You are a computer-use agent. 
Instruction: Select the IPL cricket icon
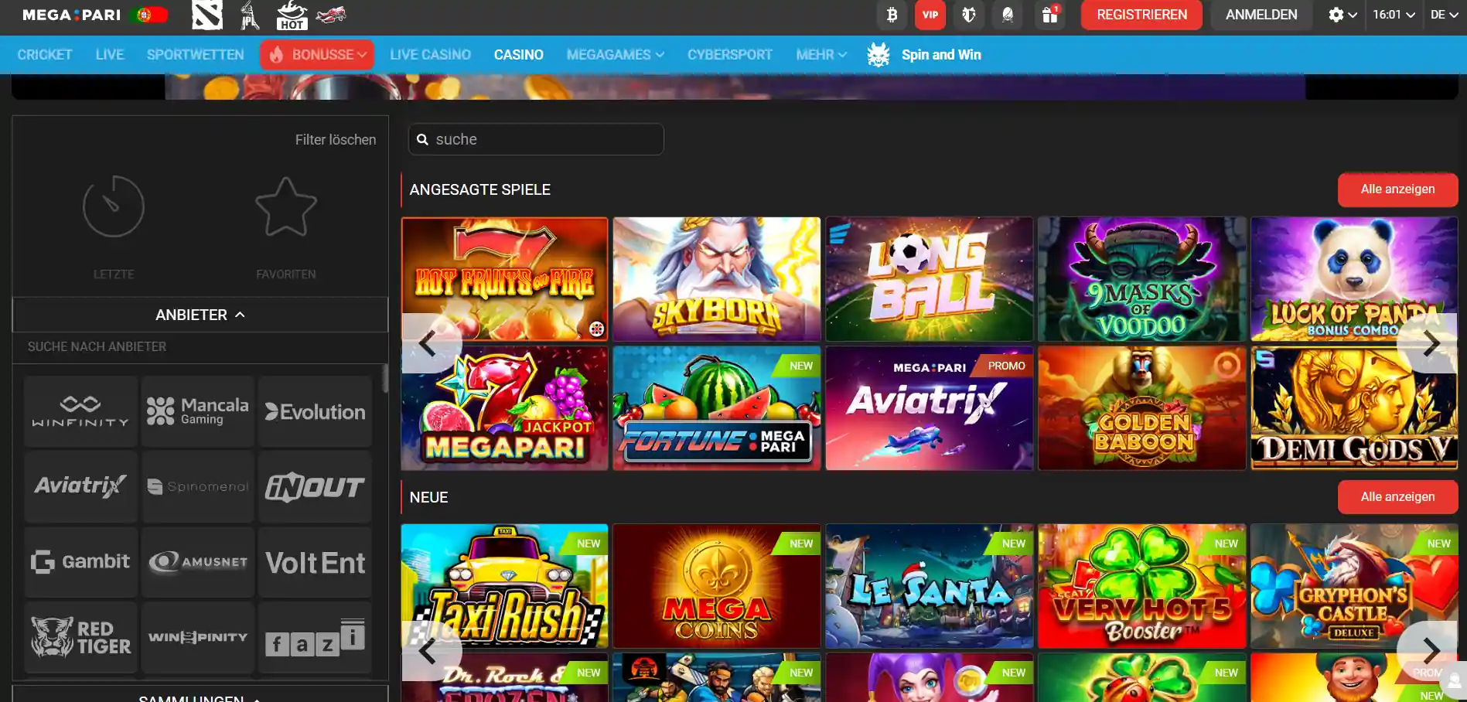[x=248, y=15]
